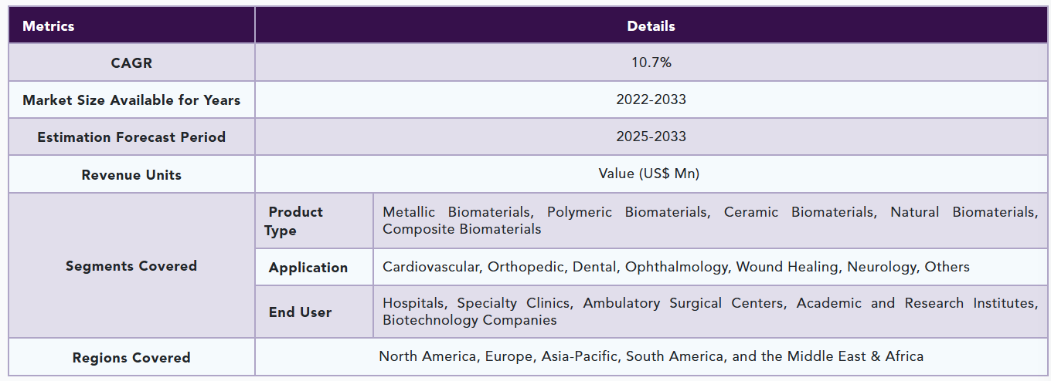Select the Revenue Units label
The width and height of the screenshot is (1051, 381).
coord(131,174)
